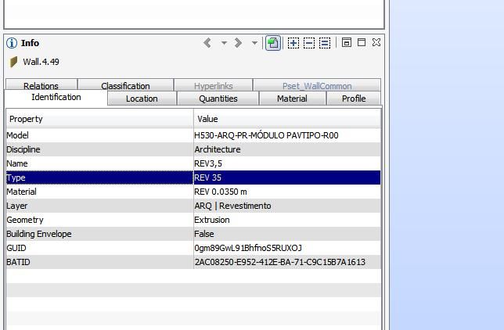Open the Material tab
Image resolution: width=504 pixels, height=330 pixels.
pyautogui.click(x=292, y=99)
